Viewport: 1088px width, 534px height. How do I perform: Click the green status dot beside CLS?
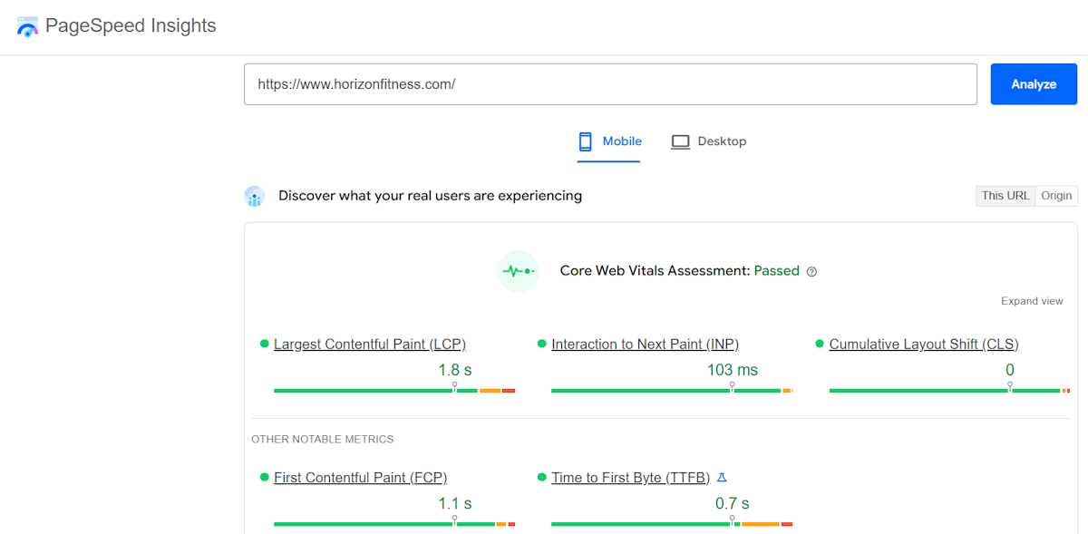pos(821,345)
